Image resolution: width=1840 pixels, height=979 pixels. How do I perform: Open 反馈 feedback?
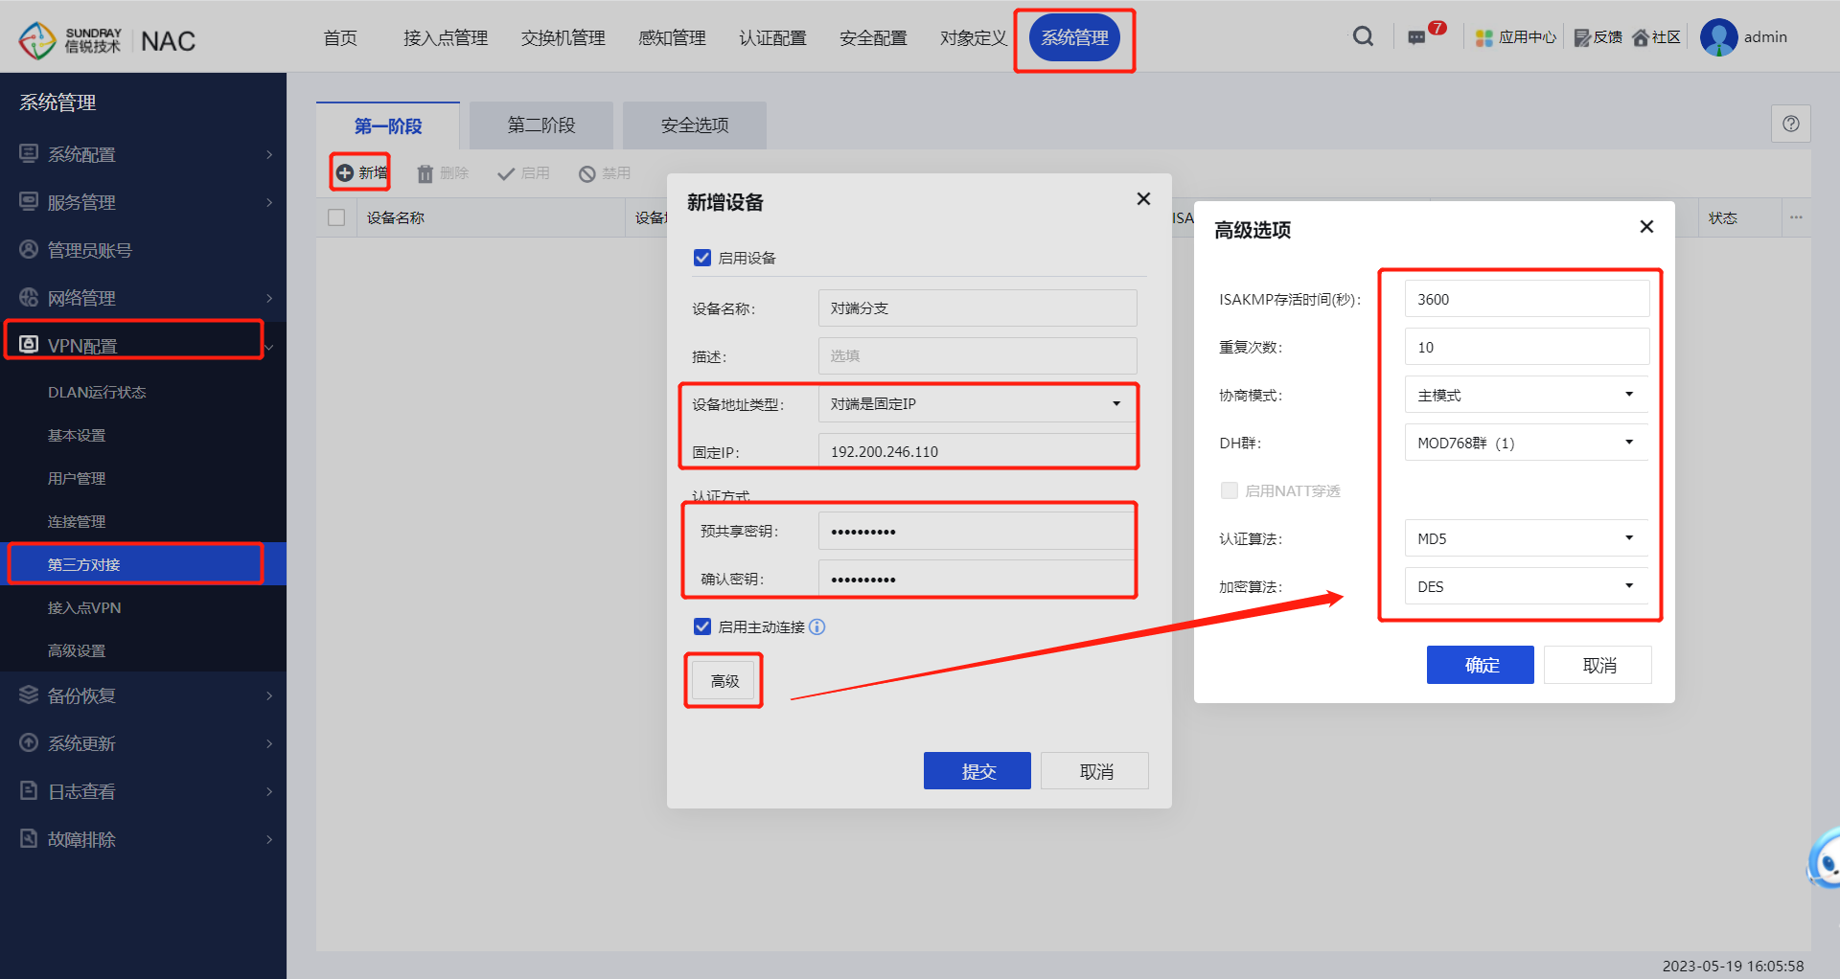[x=1598, y=37]
